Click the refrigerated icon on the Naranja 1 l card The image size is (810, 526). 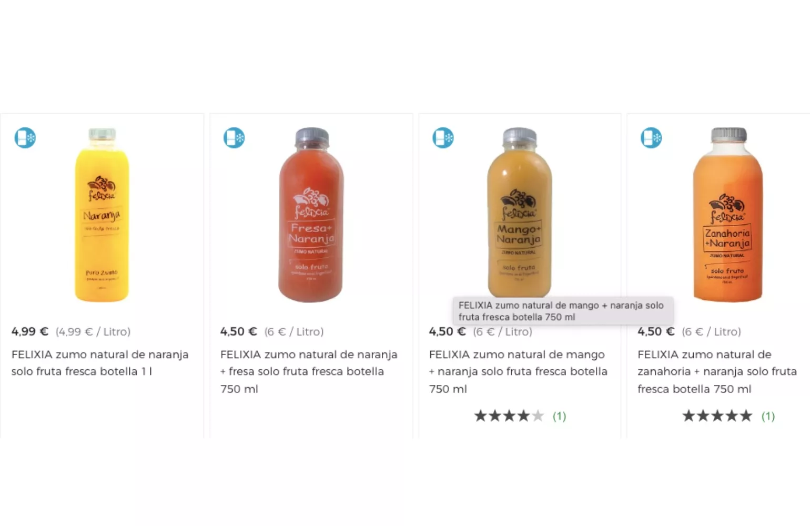[x=25, y=138]
